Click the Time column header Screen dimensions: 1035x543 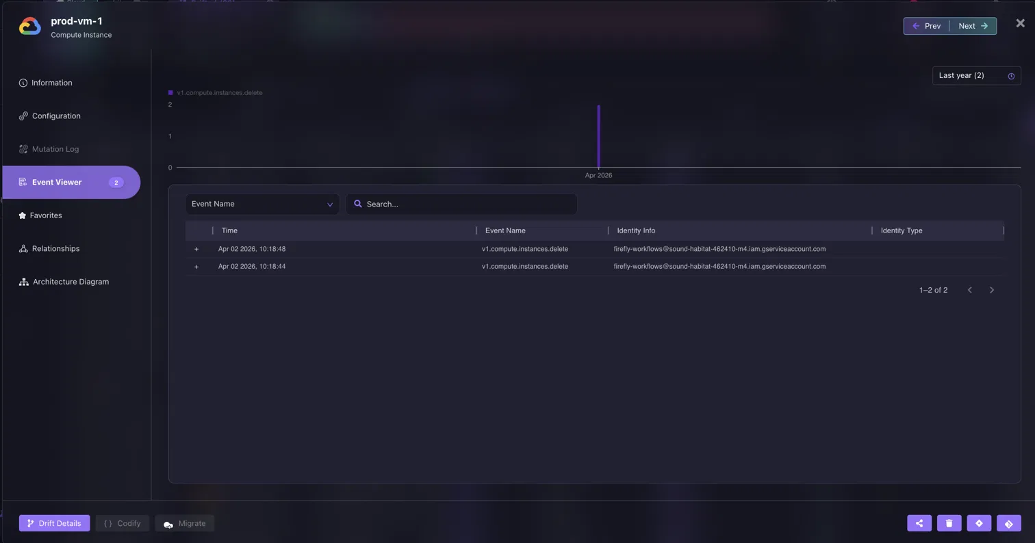coord(229,230)
